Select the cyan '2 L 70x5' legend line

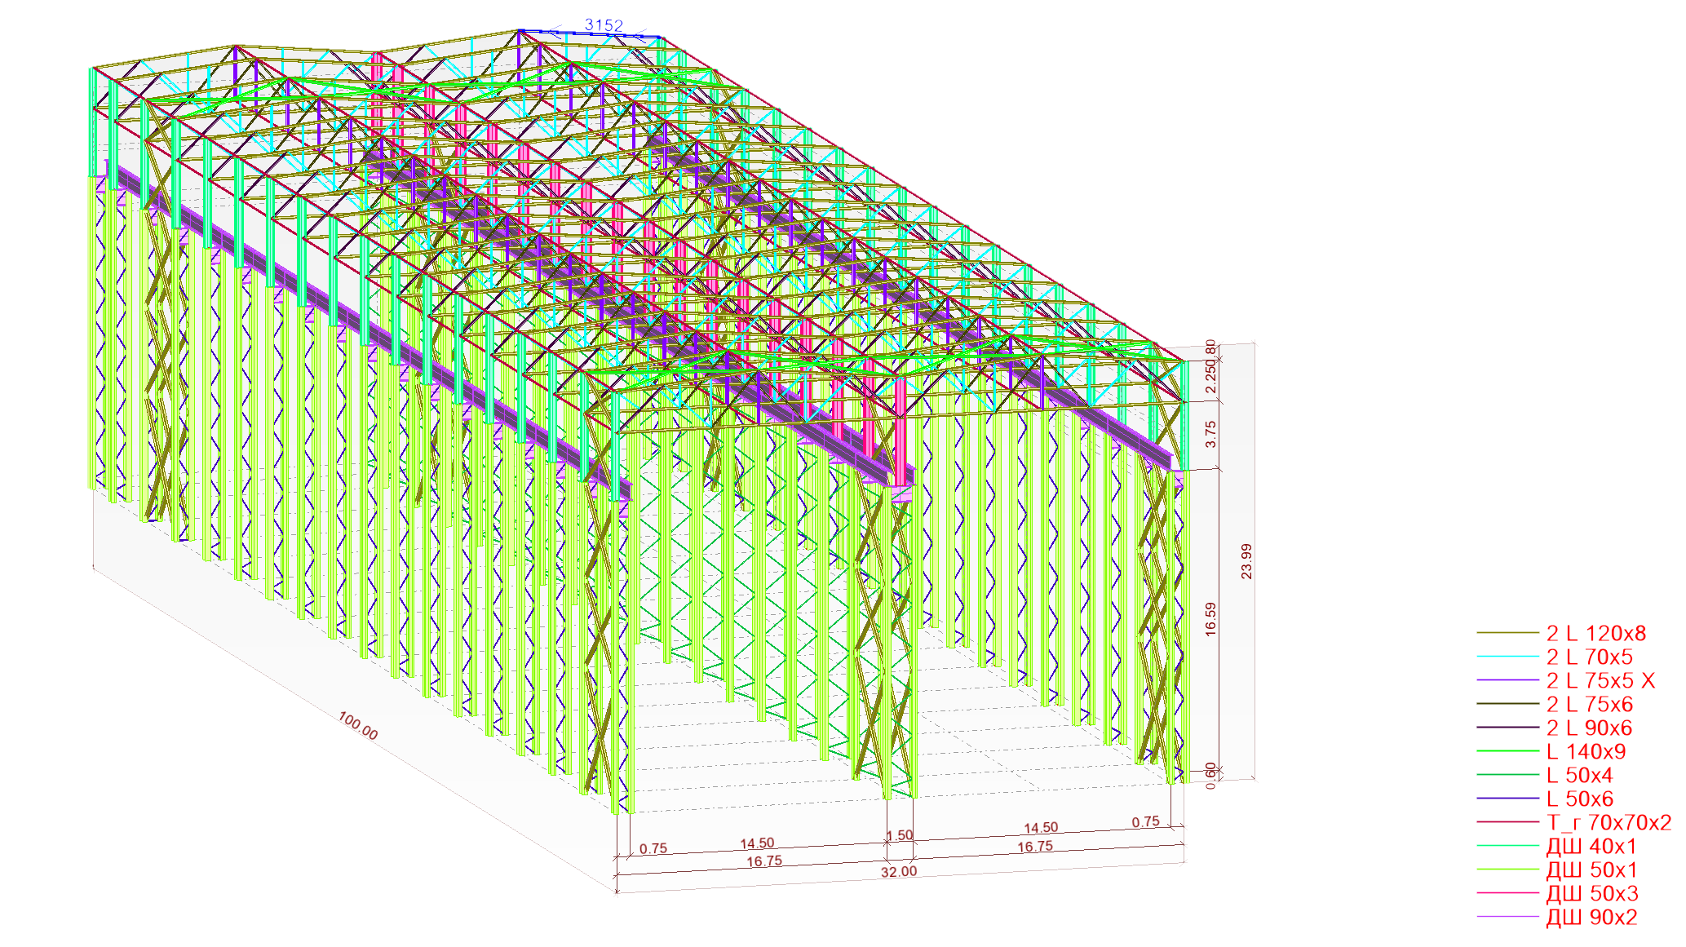(1507, 657)
